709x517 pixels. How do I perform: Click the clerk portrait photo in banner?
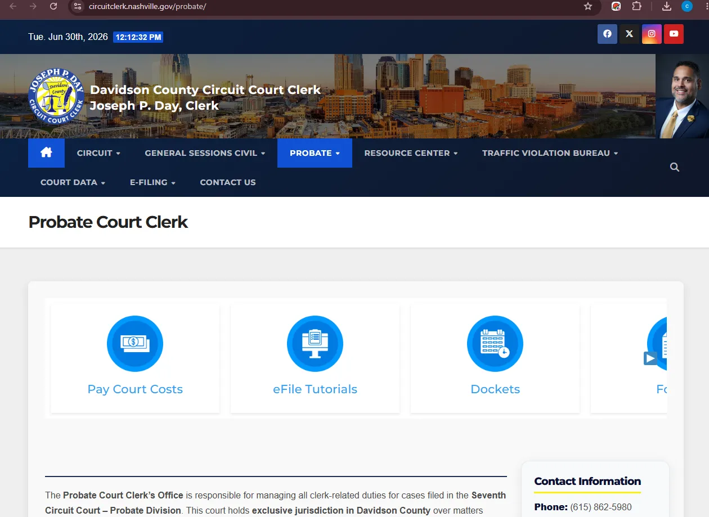682,96
